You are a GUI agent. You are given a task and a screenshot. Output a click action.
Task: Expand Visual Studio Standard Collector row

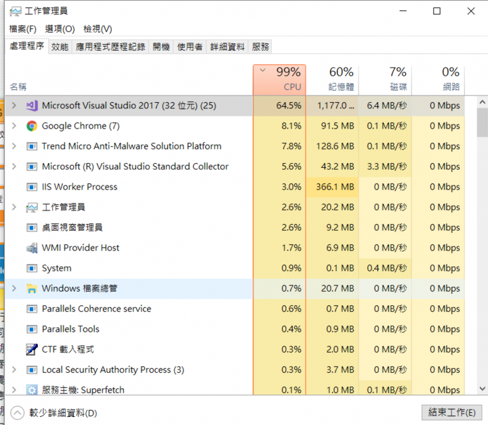pyautogui.click(x=14, y=166)
